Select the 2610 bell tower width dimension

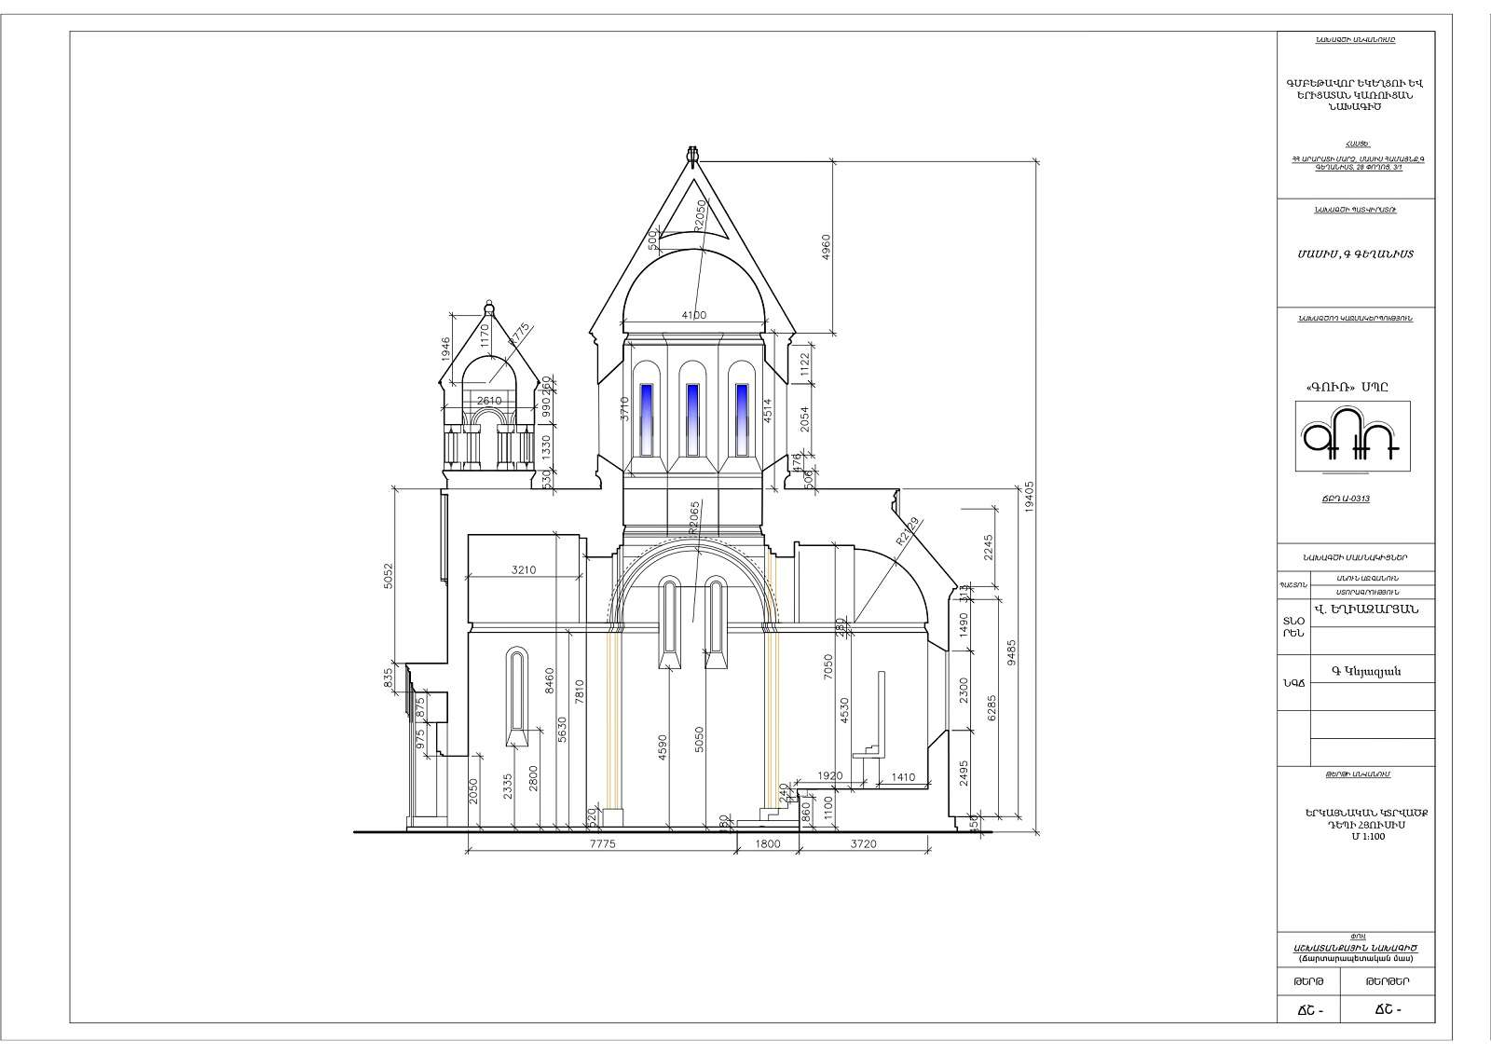[x=489, y=401]
